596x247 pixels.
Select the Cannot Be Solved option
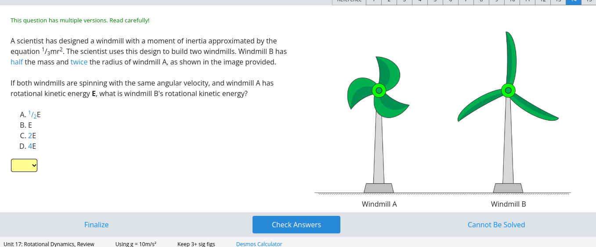[496, 225]
